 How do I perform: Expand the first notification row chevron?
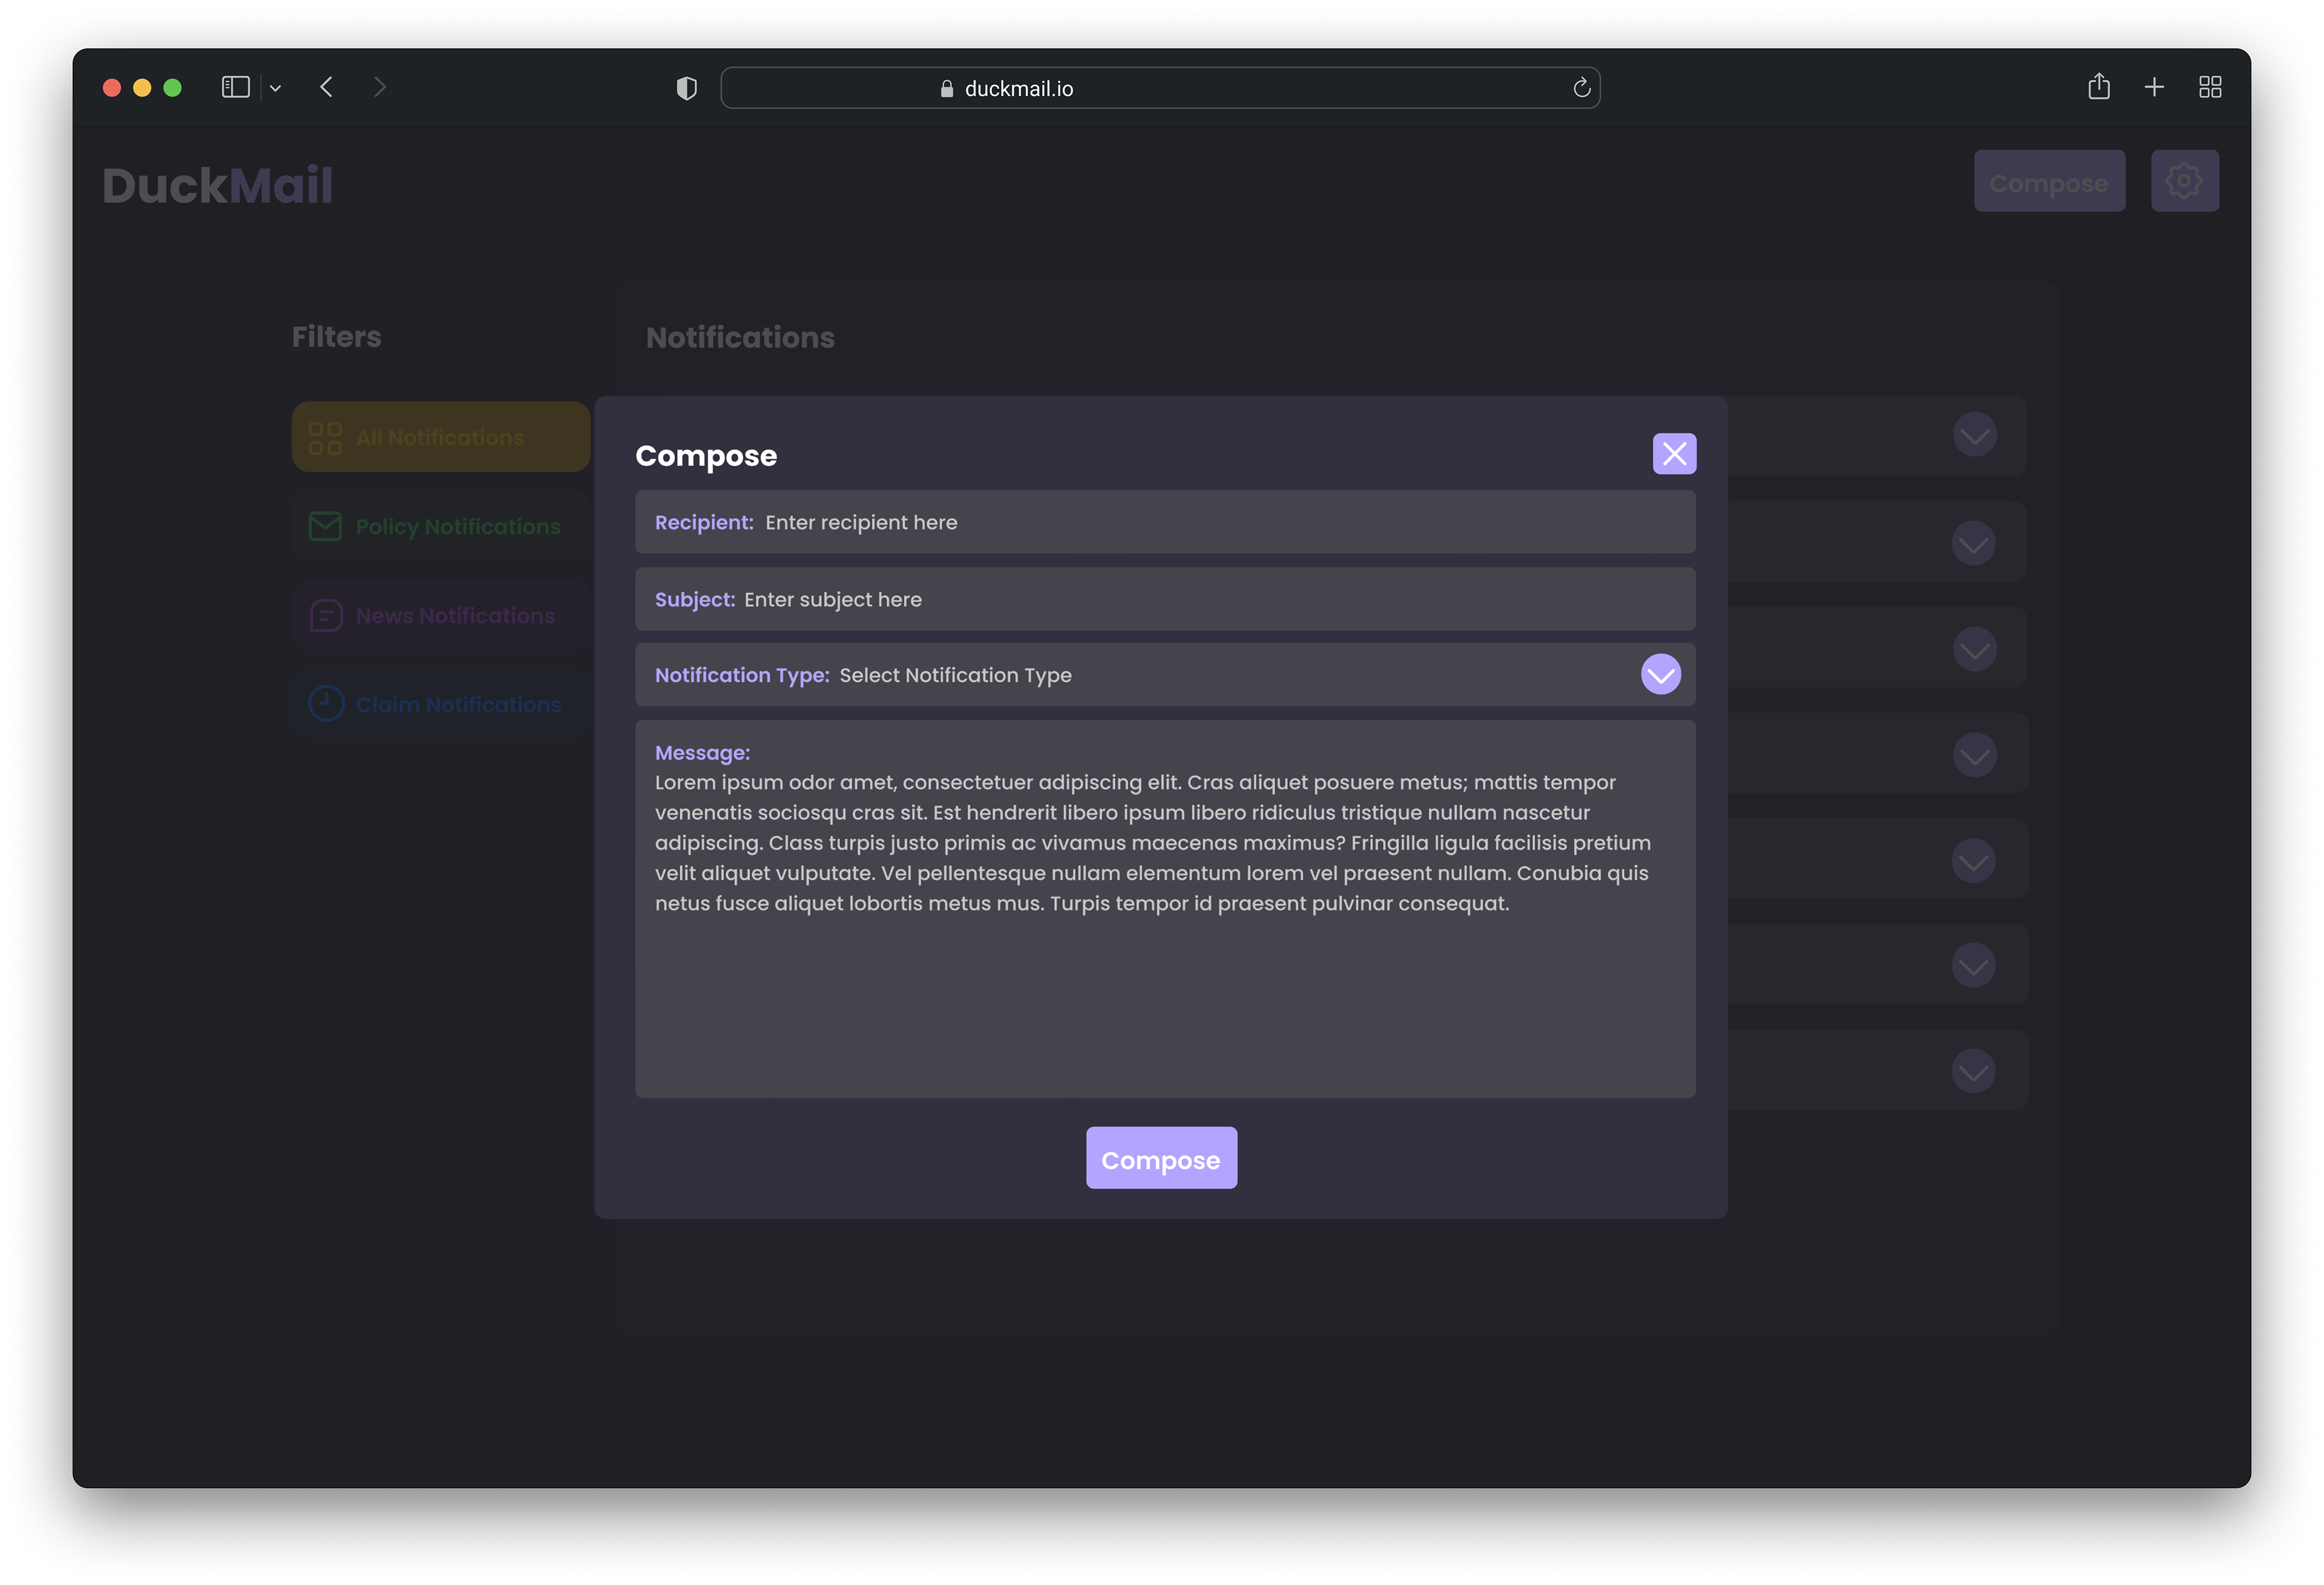1974,436
